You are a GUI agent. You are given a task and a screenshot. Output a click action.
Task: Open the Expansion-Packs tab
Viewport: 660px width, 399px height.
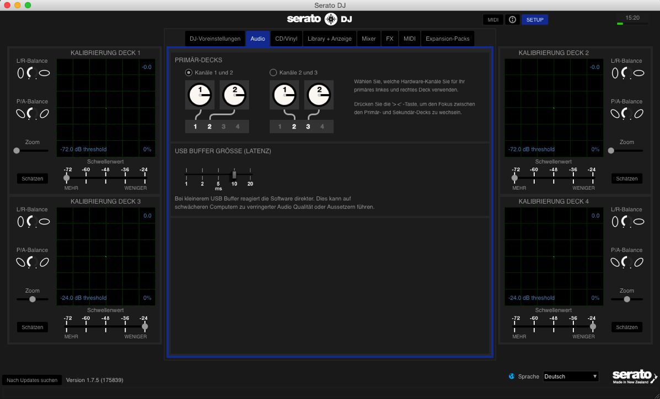(447, 39)
